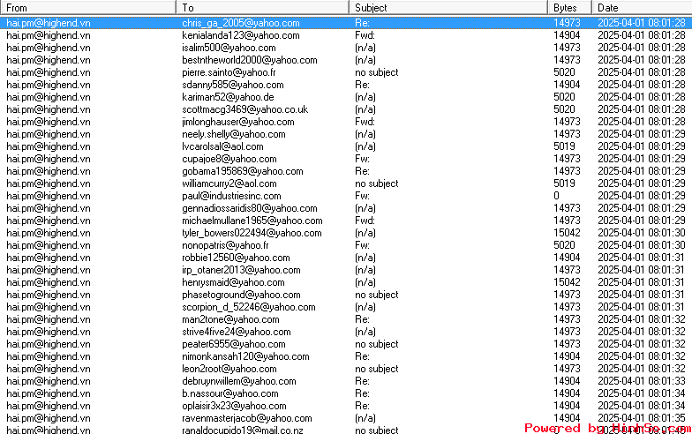692x434 pixels.
Task: Select the row addressed to chris_ga_2005@yahoo.com
Action: click(x=346, y=23)
